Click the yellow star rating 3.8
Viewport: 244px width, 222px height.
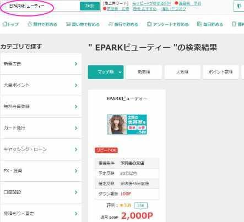tap(126, 206)
